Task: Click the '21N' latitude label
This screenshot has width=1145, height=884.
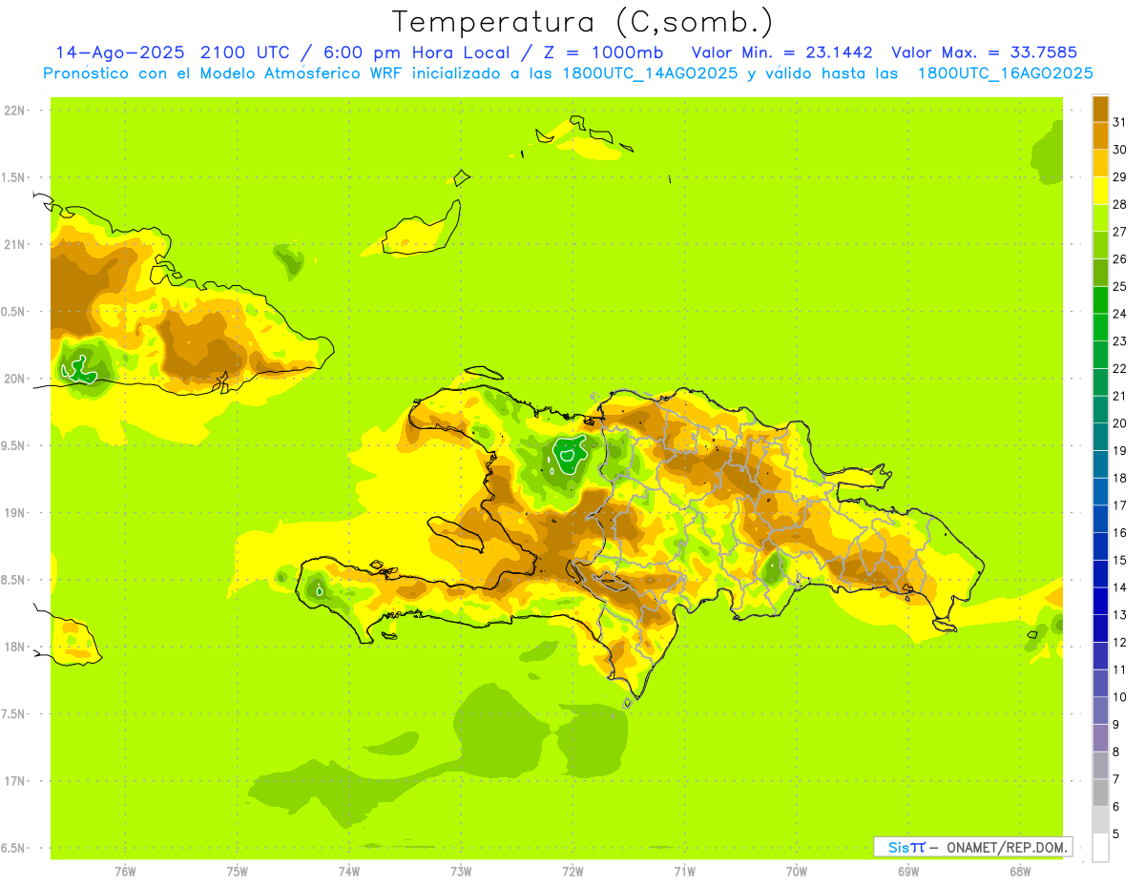Action: point(16,244)
